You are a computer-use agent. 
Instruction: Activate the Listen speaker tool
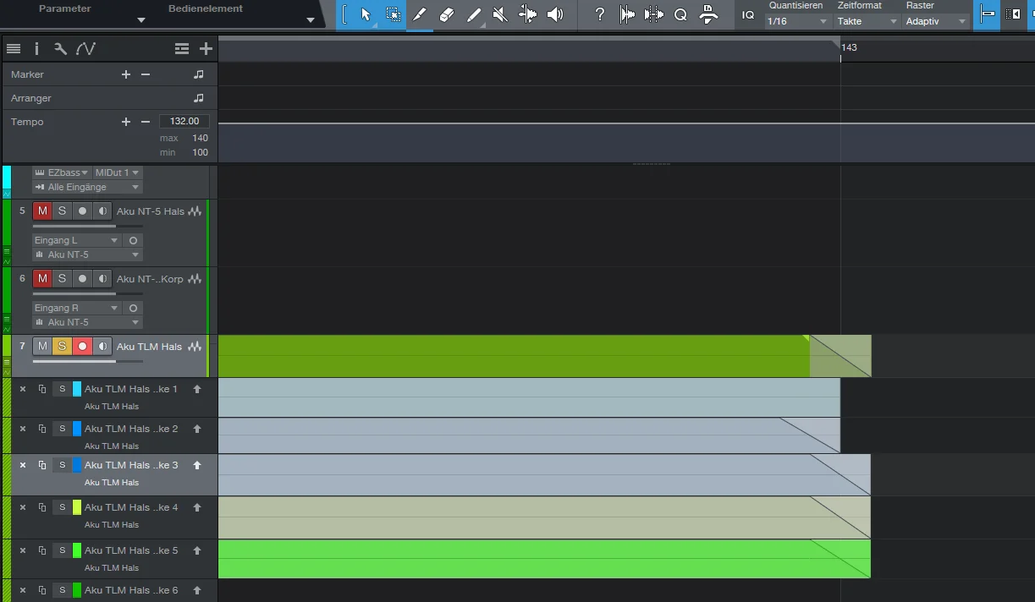coord(555,14)
